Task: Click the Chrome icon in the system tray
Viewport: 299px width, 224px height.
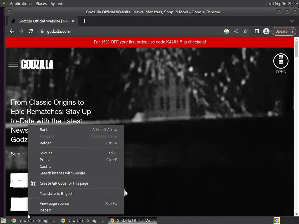Action: (277, 220)
